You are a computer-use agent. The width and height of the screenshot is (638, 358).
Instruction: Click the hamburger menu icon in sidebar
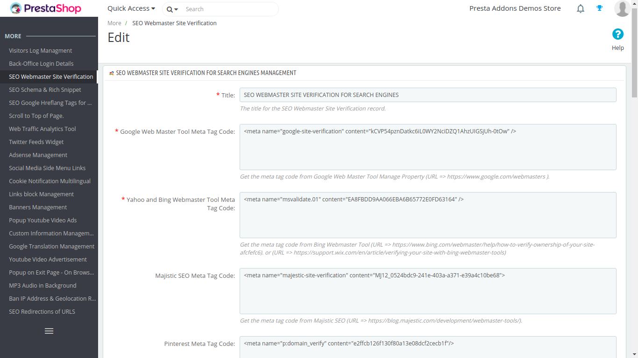pos(49,331)
